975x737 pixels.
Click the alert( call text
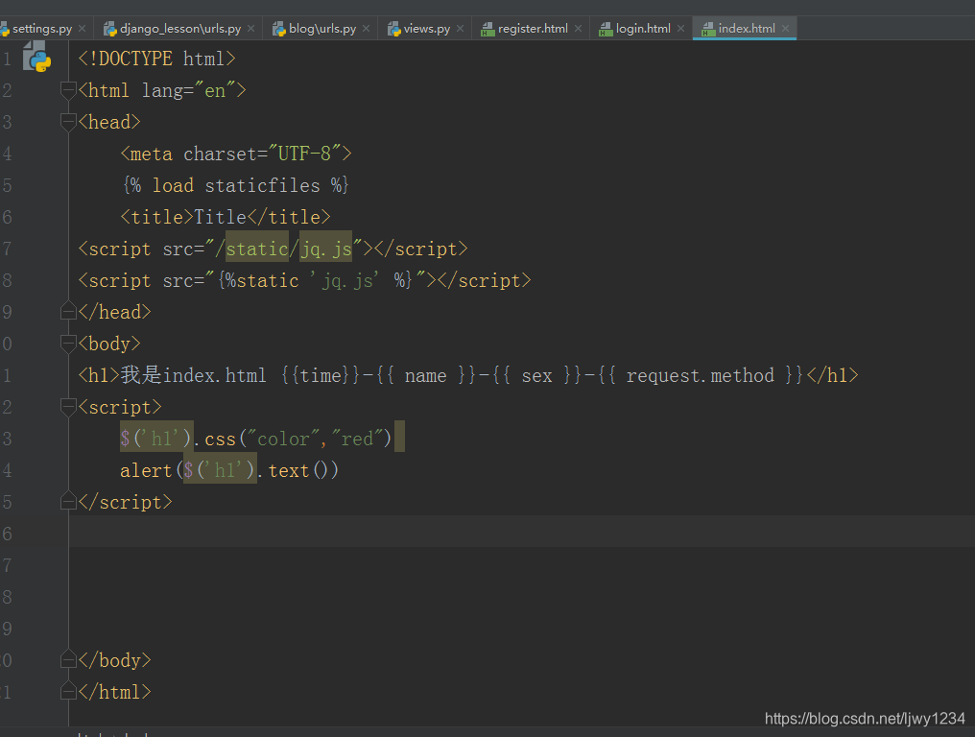point(151,471)
